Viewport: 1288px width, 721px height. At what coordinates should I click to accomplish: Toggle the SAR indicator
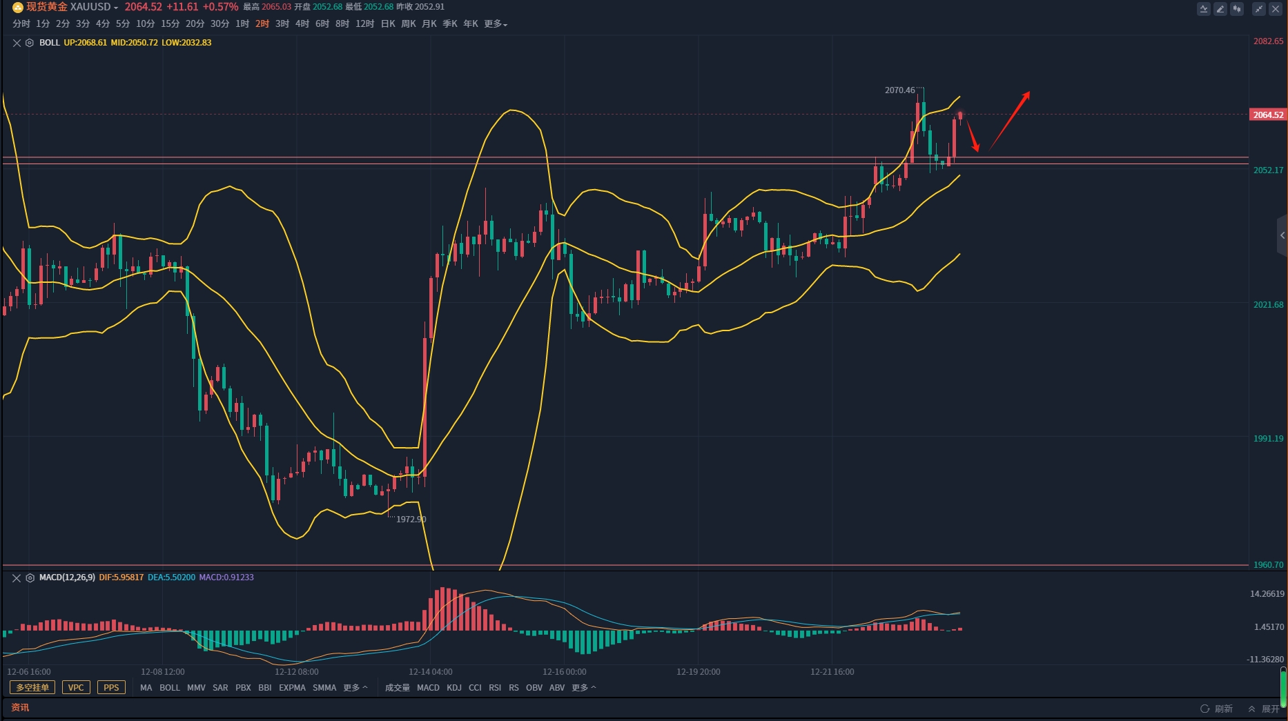tap(220, 688)
